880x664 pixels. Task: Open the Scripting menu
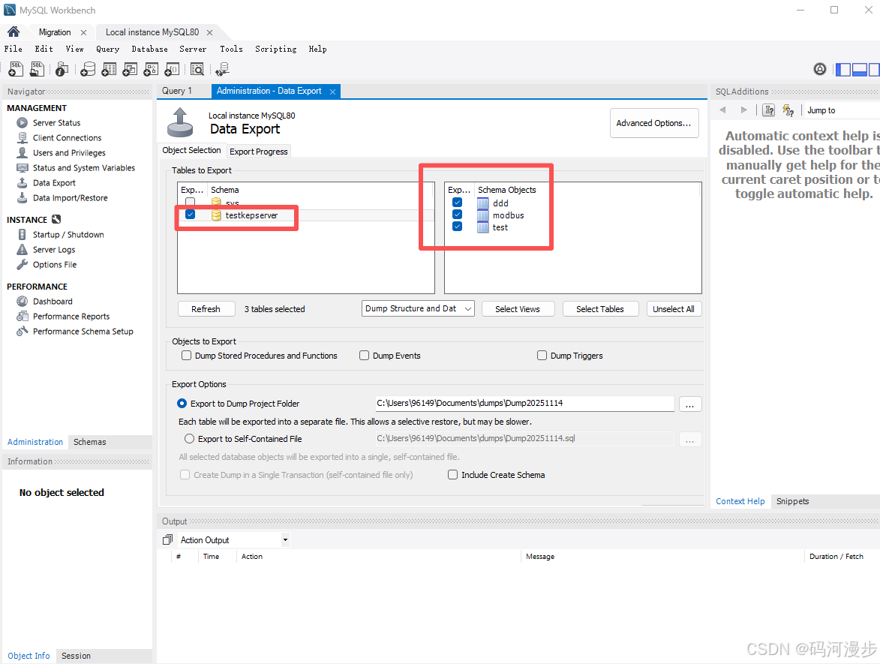click(275, 49)
